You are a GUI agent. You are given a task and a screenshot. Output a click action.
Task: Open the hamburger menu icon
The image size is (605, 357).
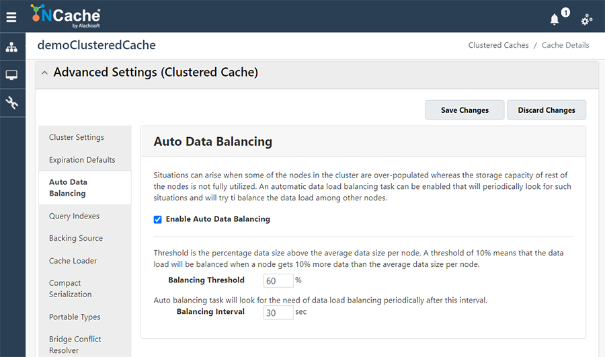click(11, 17)
